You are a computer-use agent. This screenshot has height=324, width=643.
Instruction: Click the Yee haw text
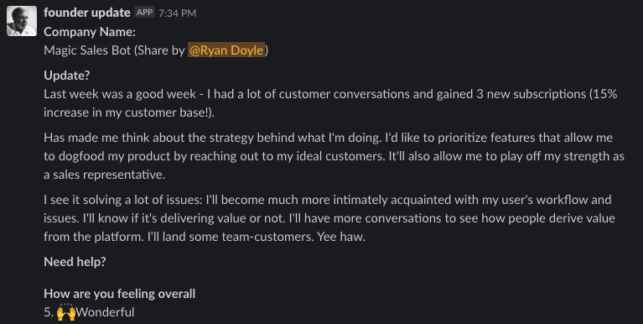[x=340, y=237]
